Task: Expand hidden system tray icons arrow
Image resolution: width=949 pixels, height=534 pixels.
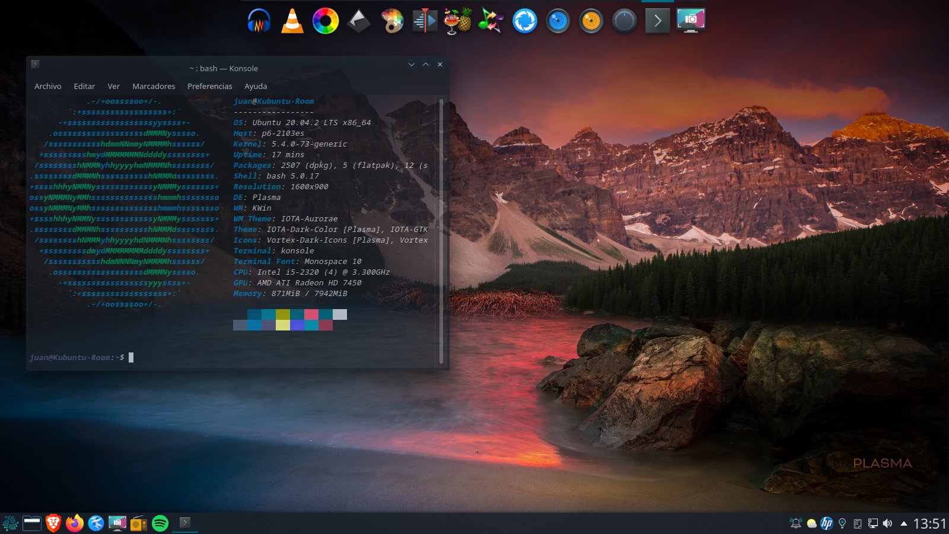Action: [x=903, y=523]
